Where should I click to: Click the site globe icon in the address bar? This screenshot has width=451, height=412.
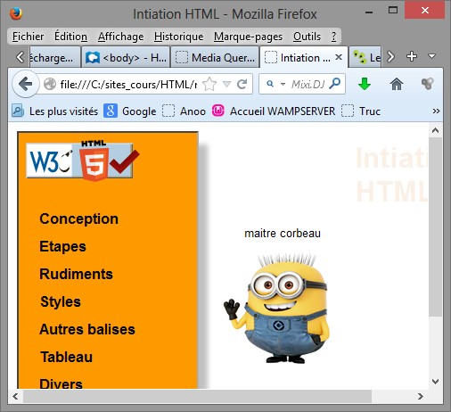[50, 84]
